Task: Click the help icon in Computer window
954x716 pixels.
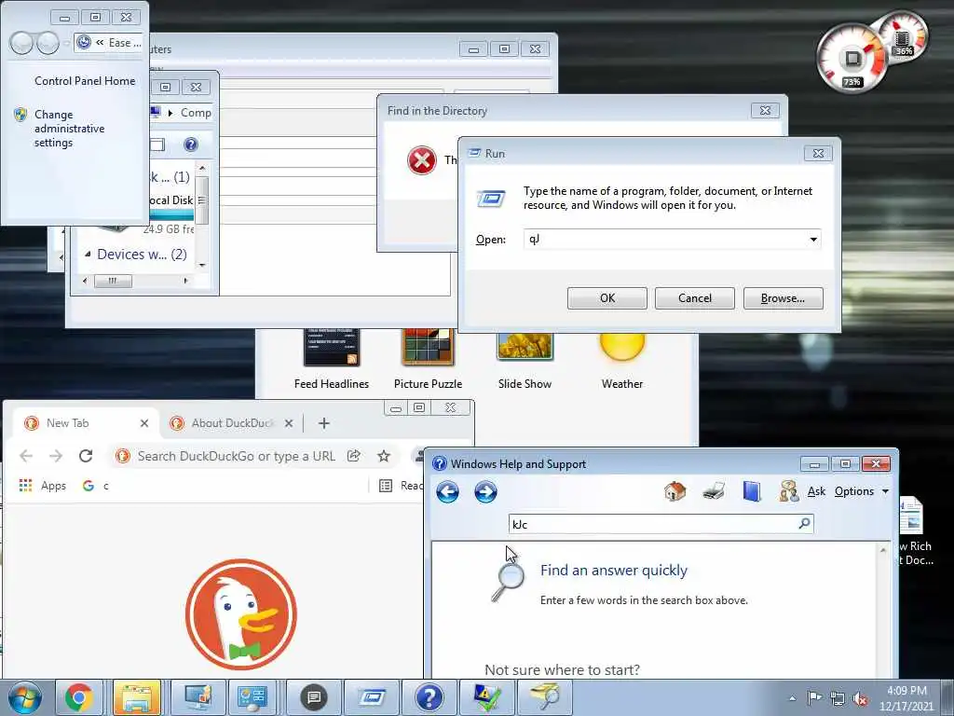Action: (x=190, y=145)
